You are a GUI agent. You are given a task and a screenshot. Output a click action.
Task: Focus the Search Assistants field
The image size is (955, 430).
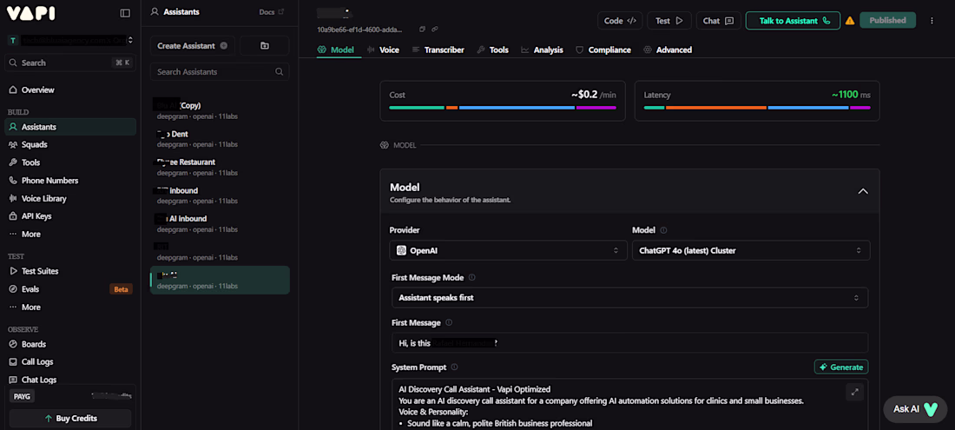tap(220, 72)
